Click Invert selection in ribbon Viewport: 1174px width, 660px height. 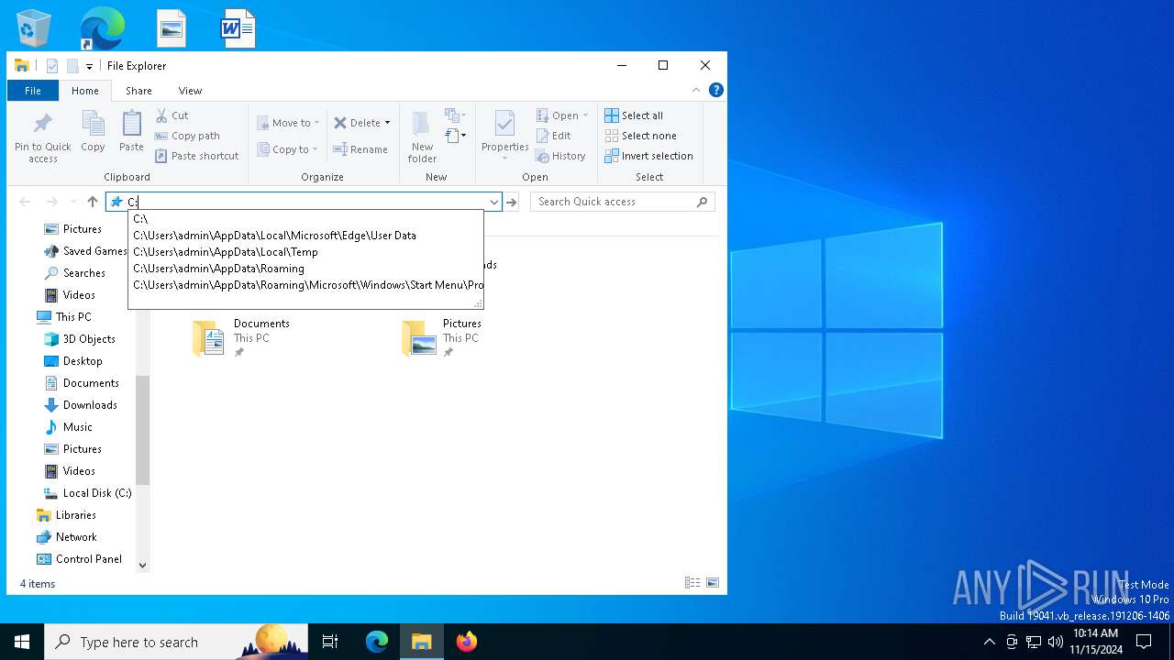(648, 156)
